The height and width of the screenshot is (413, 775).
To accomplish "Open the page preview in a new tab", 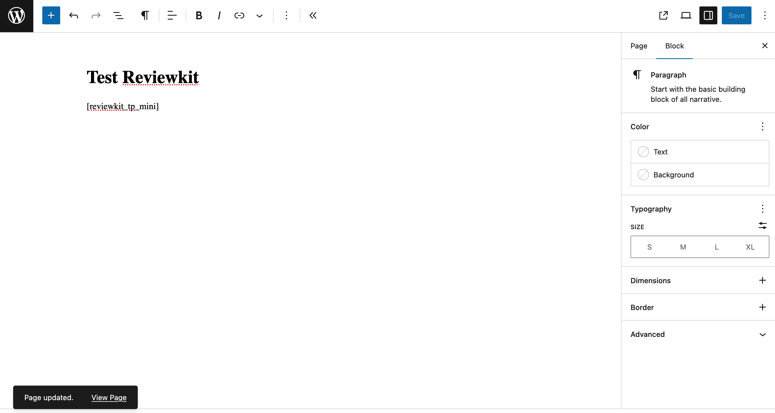I will tap(663, 15).
